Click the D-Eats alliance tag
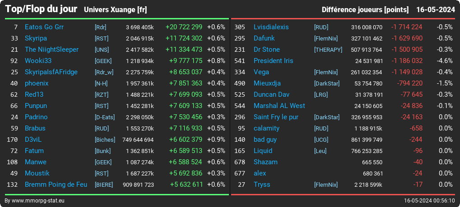The width and height of the screenshot is (460, 207). [105, 117]
